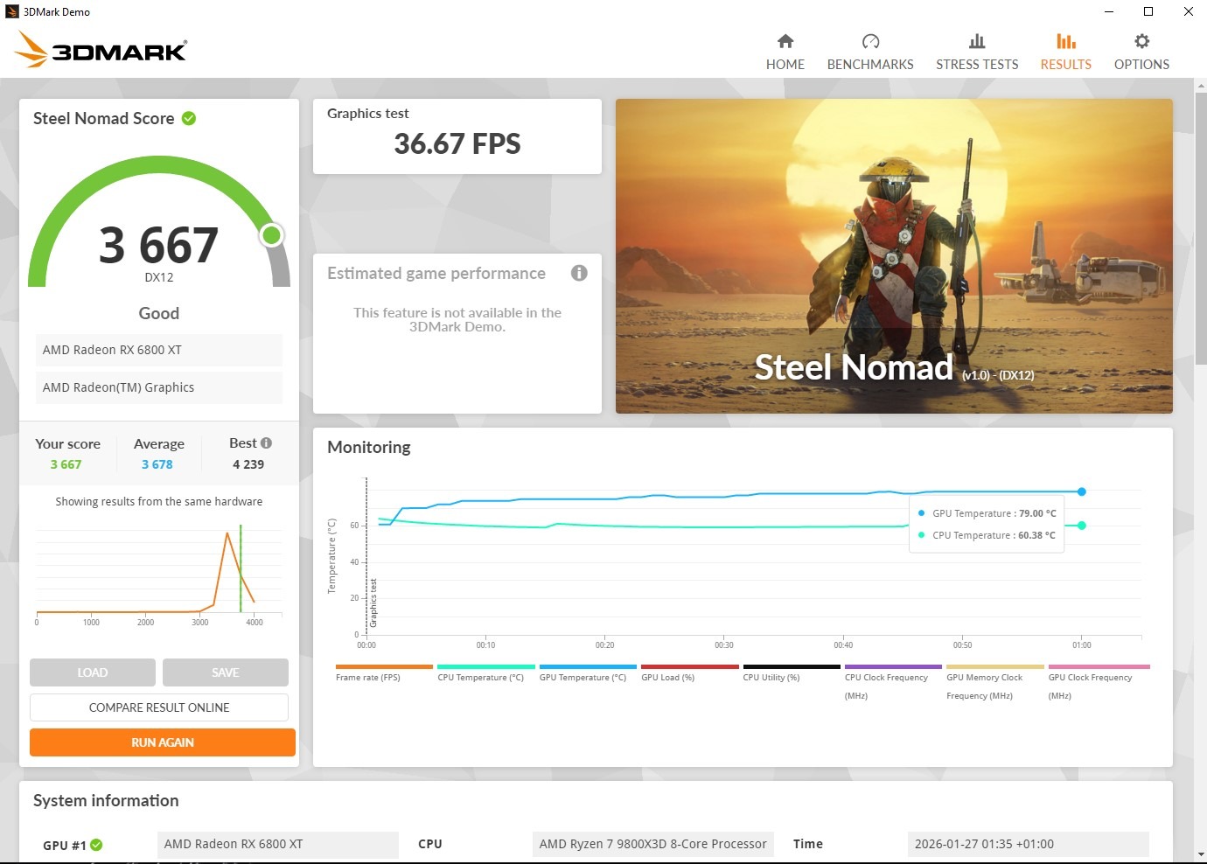Screen dimensions: 1207x864
Task: Click the info icon beside Best score
Action: click(x=266, y=443)
